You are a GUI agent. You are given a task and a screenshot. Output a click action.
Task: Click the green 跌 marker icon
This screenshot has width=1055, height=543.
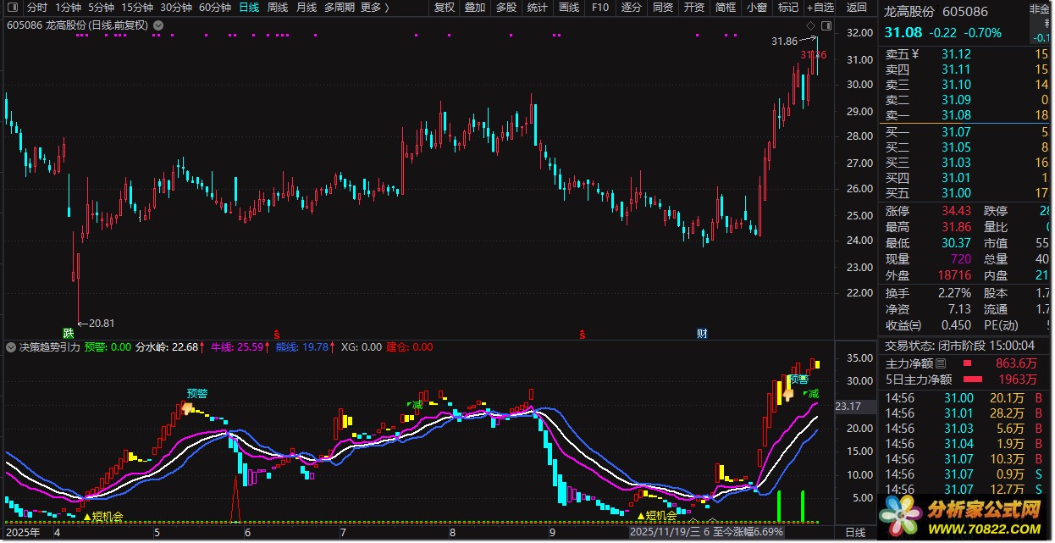pos(68,332)
